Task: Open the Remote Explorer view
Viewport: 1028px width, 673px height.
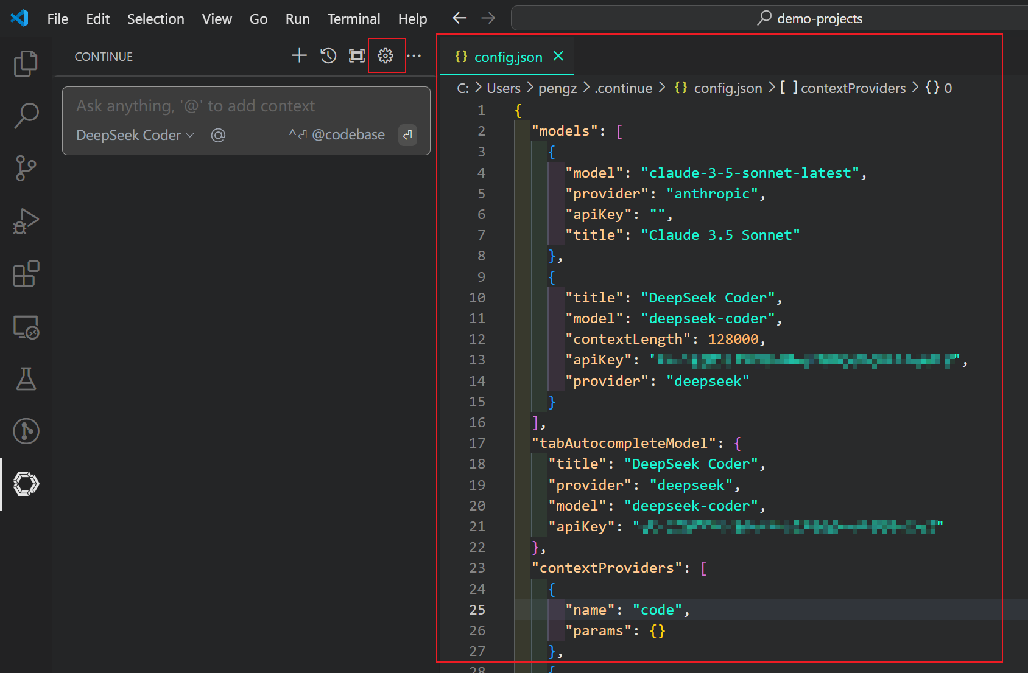Action: click(26, 327)
